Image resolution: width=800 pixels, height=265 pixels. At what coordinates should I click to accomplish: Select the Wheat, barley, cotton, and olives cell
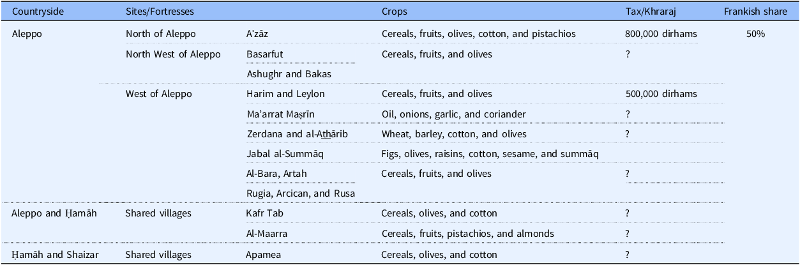pyautogui.click(x=454, y=134)
